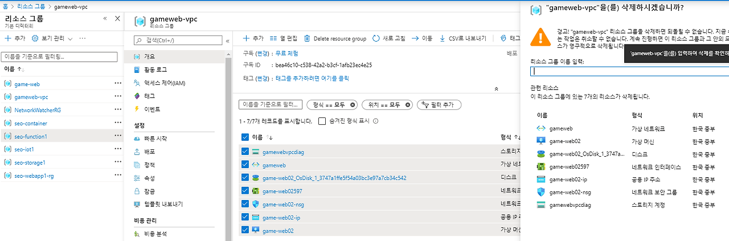The image size is (729, 241).
Task: Click the refresh (새로 고침) icon
Action: (x=376, y=38)
